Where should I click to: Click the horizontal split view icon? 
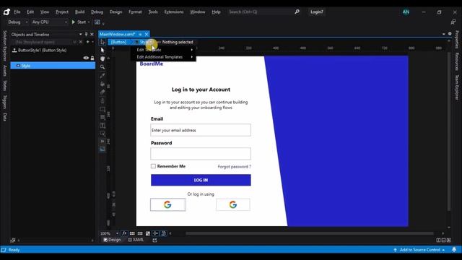click(443, 240)
